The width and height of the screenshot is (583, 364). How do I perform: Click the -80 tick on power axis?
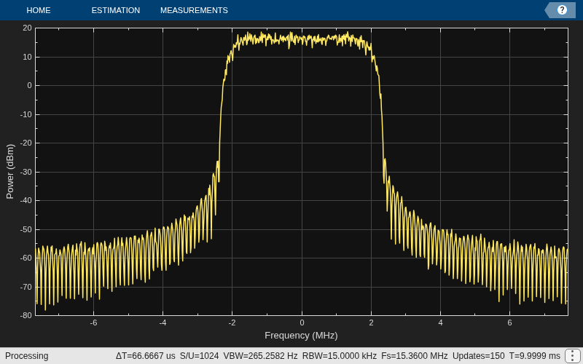26,315
